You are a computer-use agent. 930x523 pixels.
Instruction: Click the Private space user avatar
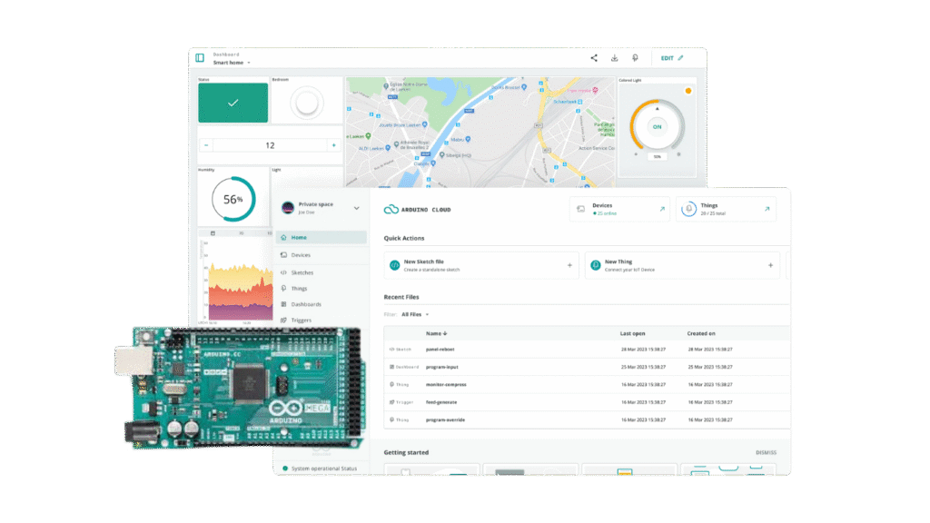288,208
